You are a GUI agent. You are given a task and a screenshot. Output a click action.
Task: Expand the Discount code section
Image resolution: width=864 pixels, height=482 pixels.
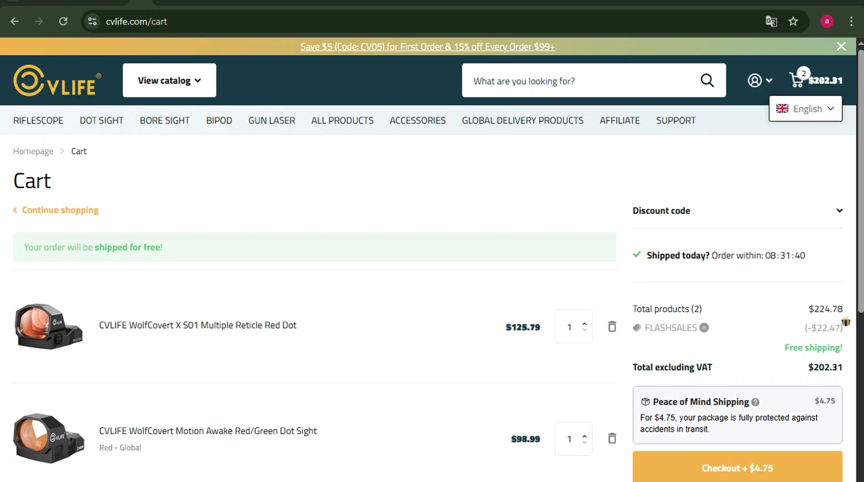pyautogui.click(x=737, y=210)
